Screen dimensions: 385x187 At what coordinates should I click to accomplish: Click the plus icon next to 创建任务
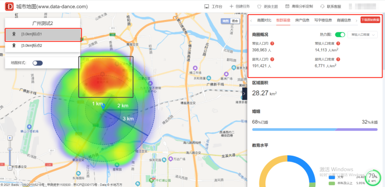231,7
